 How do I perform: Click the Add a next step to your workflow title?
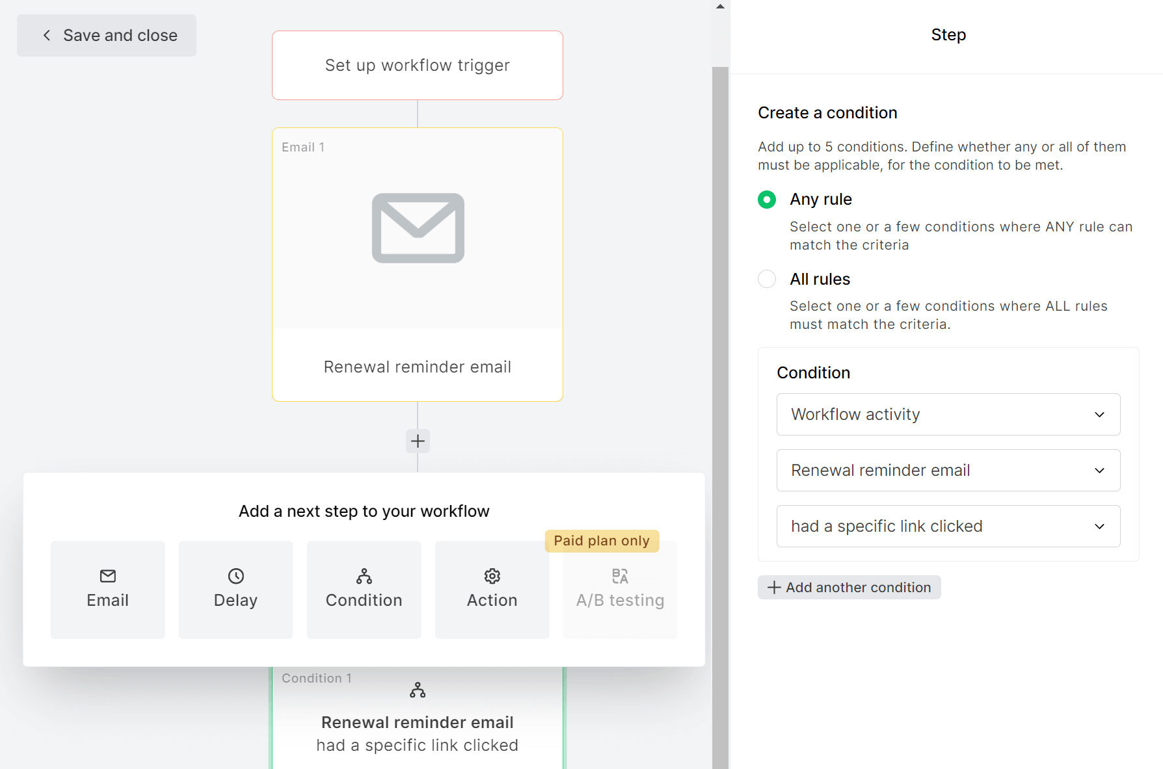click(x=364, y=512)
